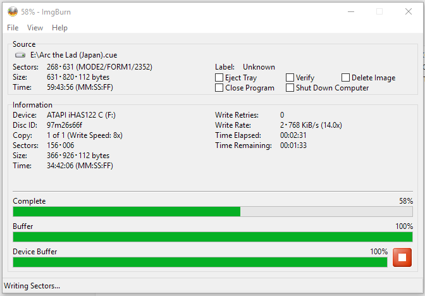Click the drive icon beside source file path
425x296 pixels.
pyautogui.click(x=20, y=55)
